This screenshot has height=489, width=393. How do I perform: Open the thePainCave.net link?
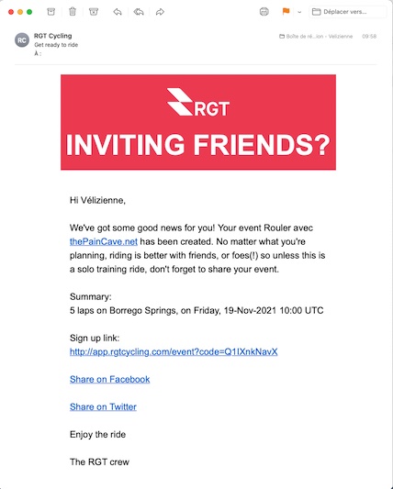[x=104, y=241]
